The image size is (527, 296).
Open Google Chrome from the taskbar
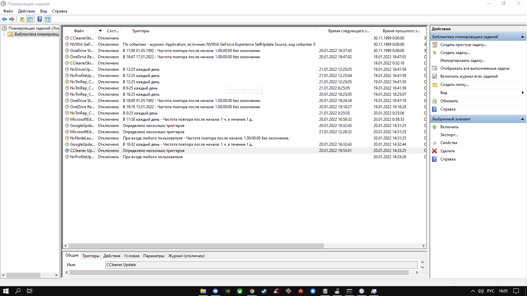coord(252,291)
